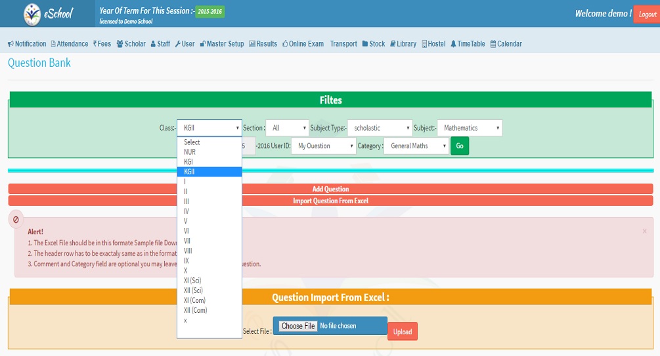Select class VIII from the list

coord(188,250)
